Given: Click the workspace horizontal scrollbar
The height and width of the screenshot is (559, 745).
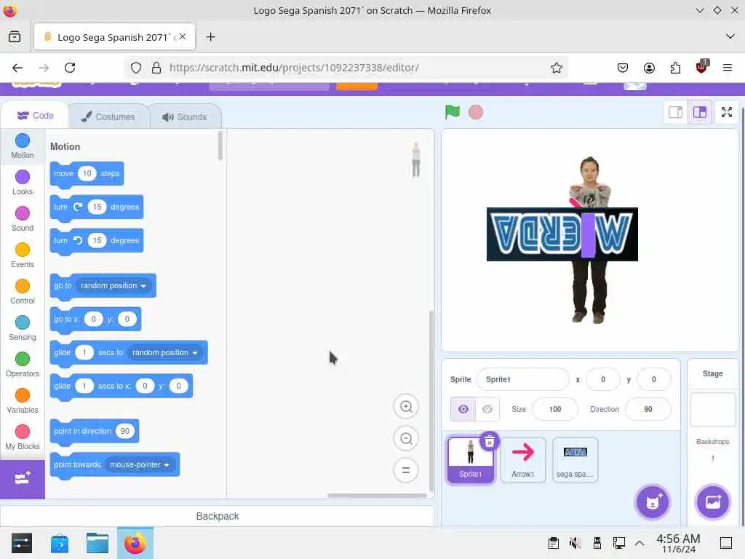Looking at the screenshot, I should click(x=377, y=496).
